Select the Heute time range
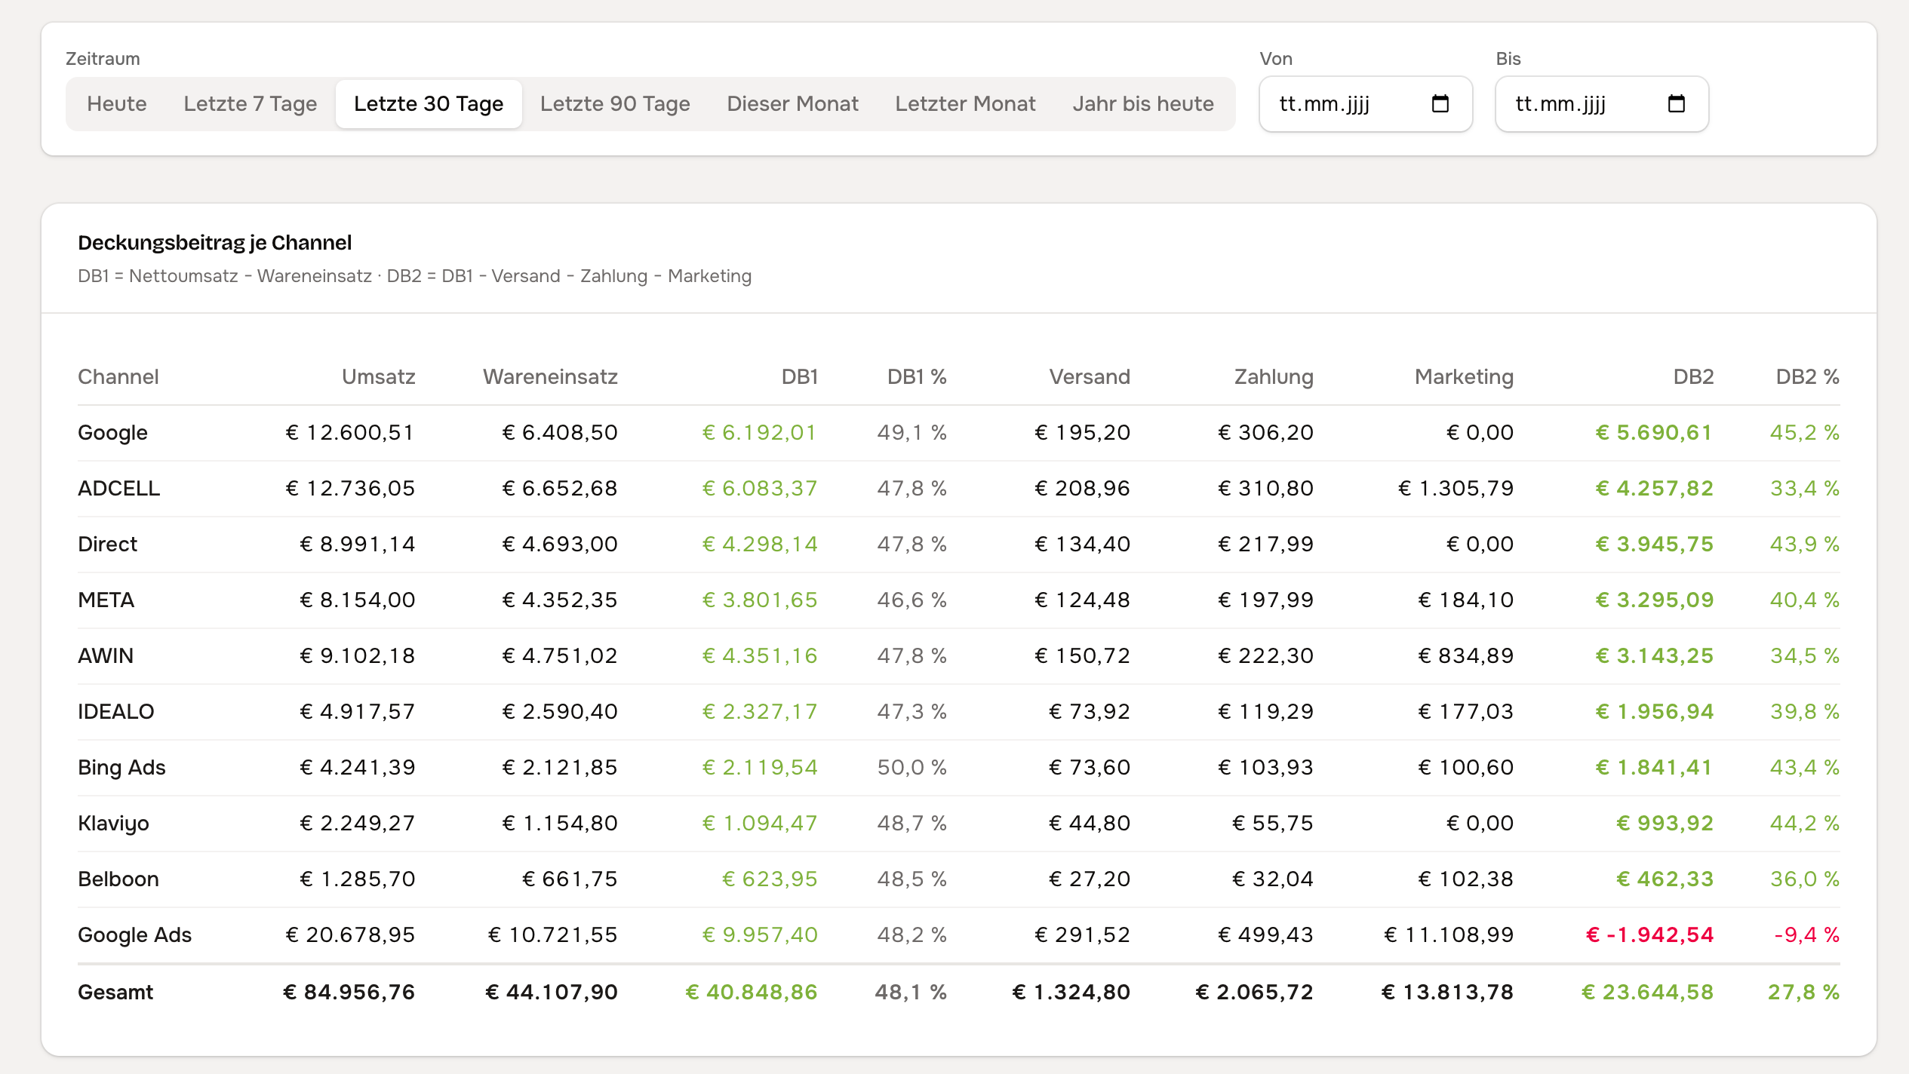This screenshot has width=1909, height=1074. [x=117, y=104]
